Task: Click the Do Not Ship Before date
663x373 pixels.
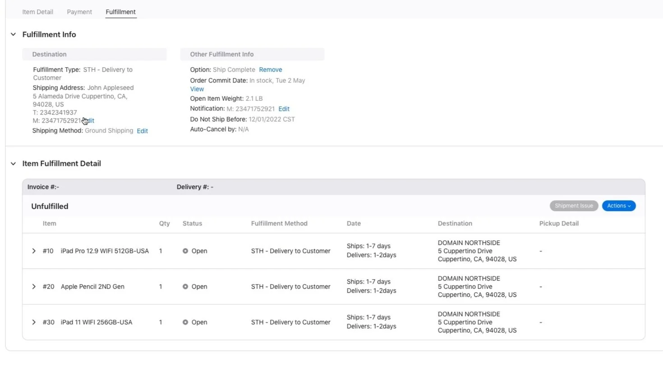Action: [272, 119]
